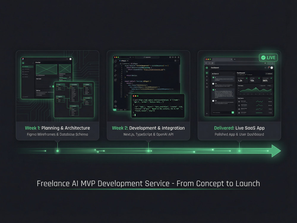Open Source Control in code editor
297x223 pixels.
point(115,70)
